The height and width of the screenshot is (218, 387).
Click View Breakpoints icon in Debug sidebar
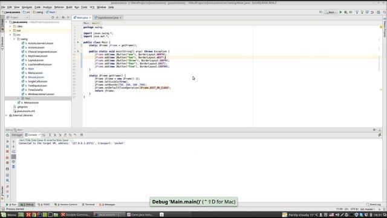click(7, 157)
